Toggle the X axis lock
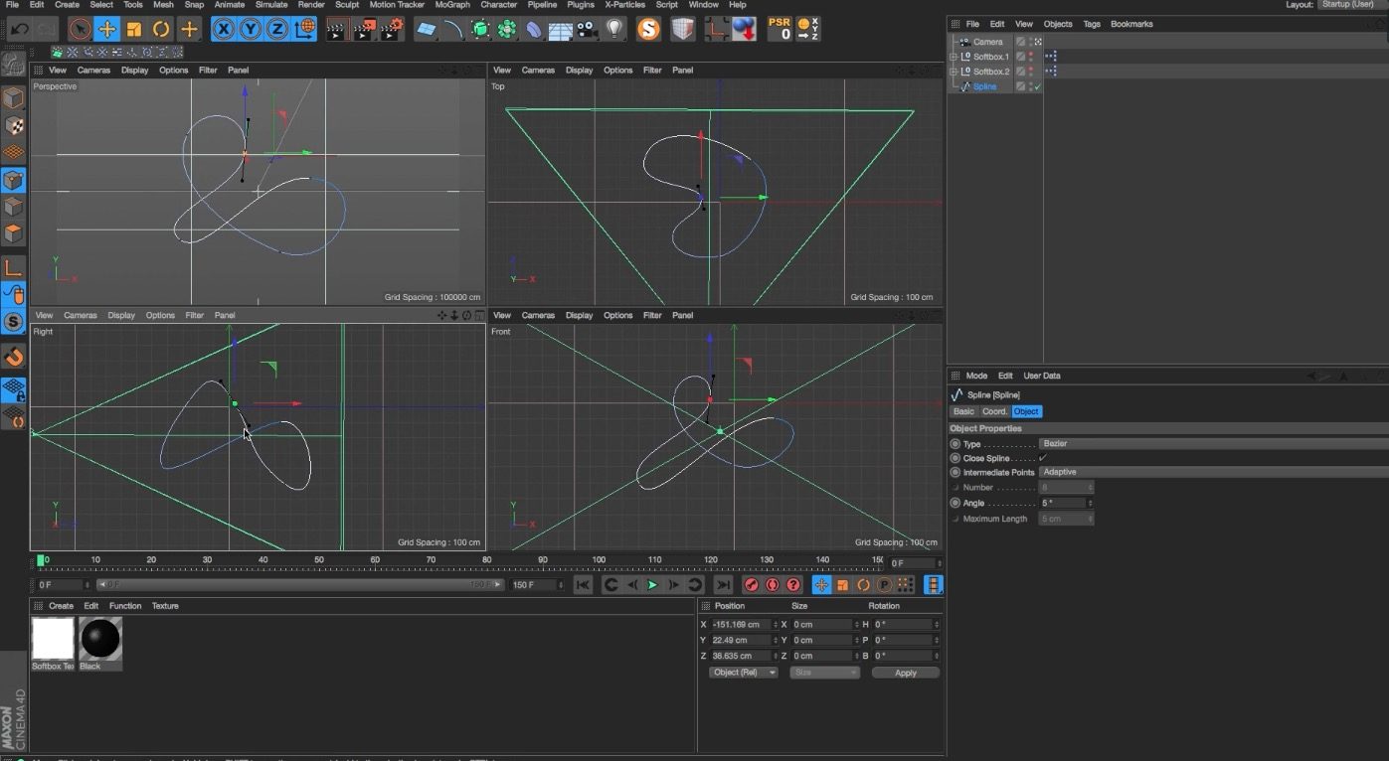Image resolution: width=1389 pixels, height=761 pixels. tap(224, 29)
